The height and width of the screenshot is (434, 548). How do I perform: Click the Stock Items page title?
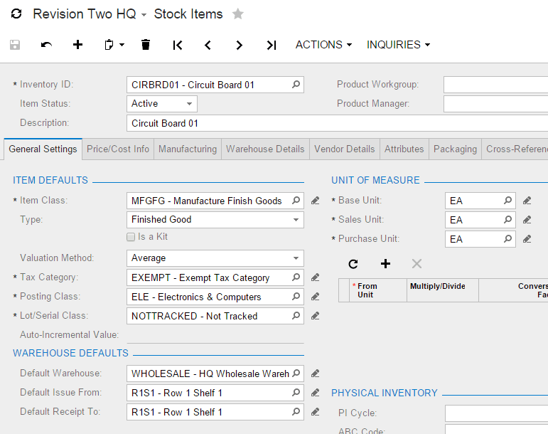pos(188,14)
